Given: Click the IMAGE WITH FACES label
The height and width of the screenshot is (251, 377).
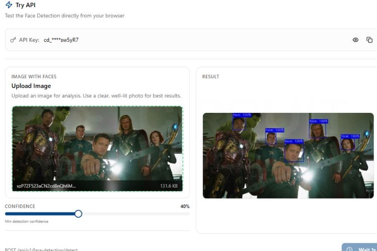Looking at the screenshot, I should tap(34, 77).
